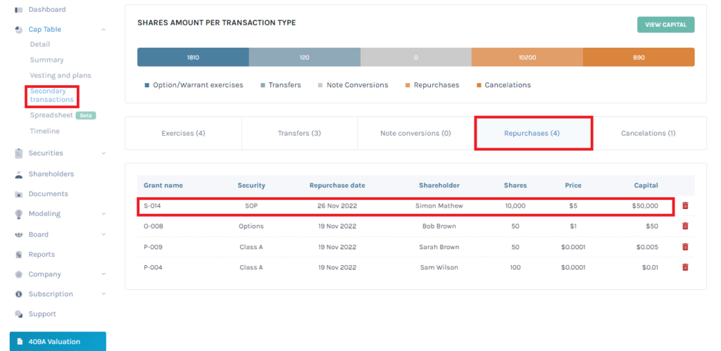Viewport: 721px width, 351px height.
Task: Click the Dashboard sidebar icon
Action: point(19,10)
